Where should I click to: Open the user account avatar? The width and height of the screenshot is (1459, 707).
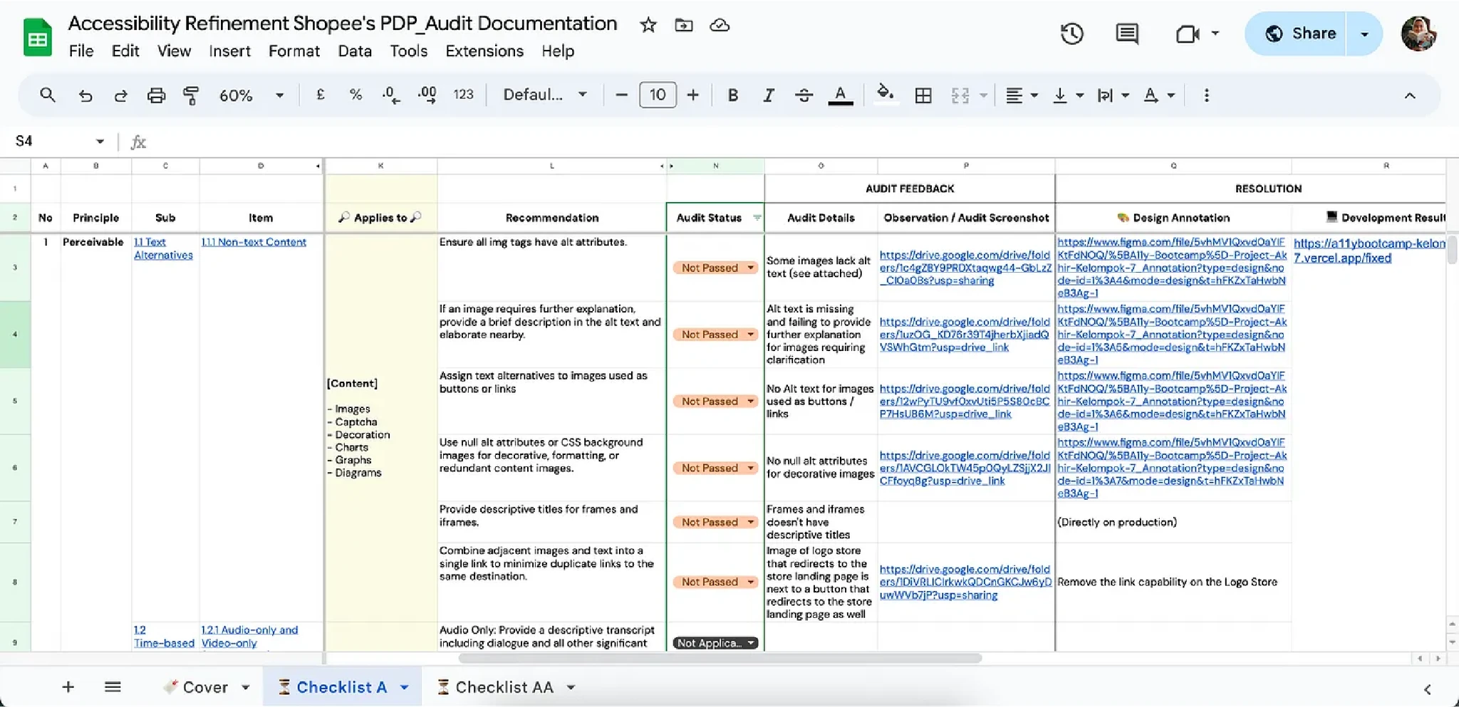1418,33
